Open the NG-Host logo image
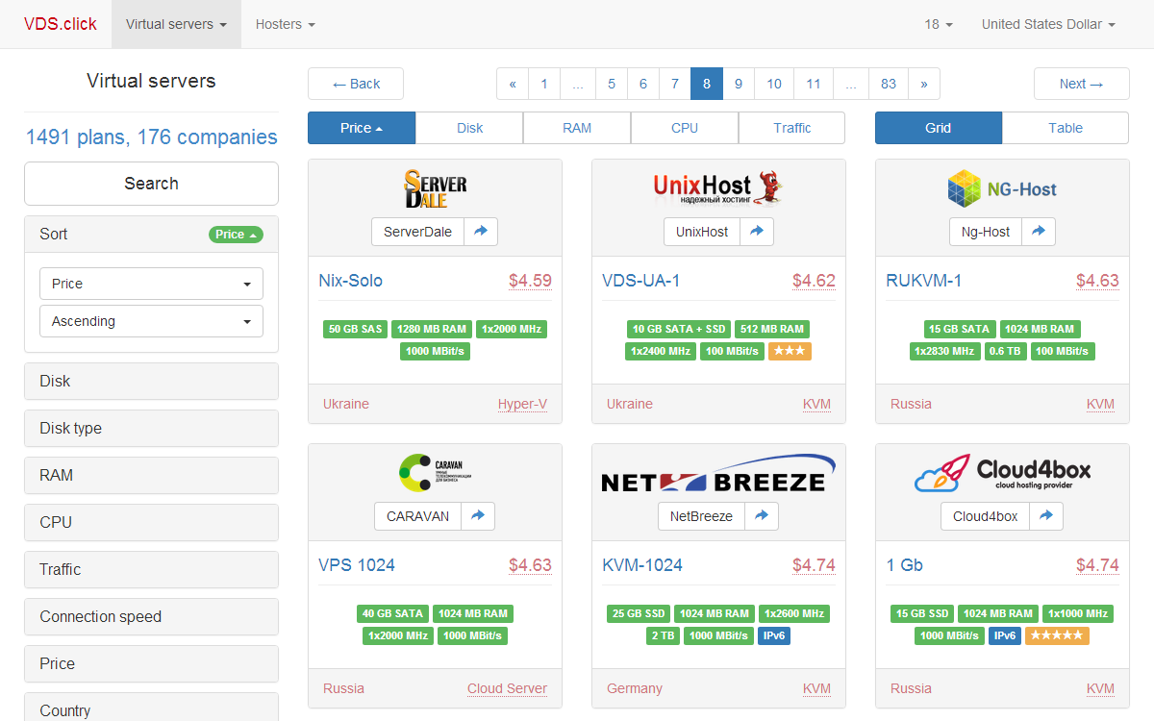Screen dimensions: 1154x721 1002,188
